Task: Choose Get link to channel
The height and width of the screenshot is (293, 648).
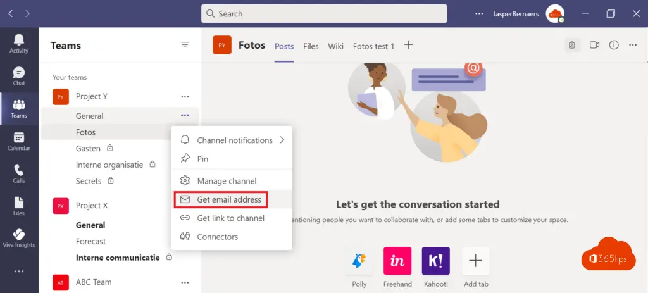Action: click(x=230, y=218)
